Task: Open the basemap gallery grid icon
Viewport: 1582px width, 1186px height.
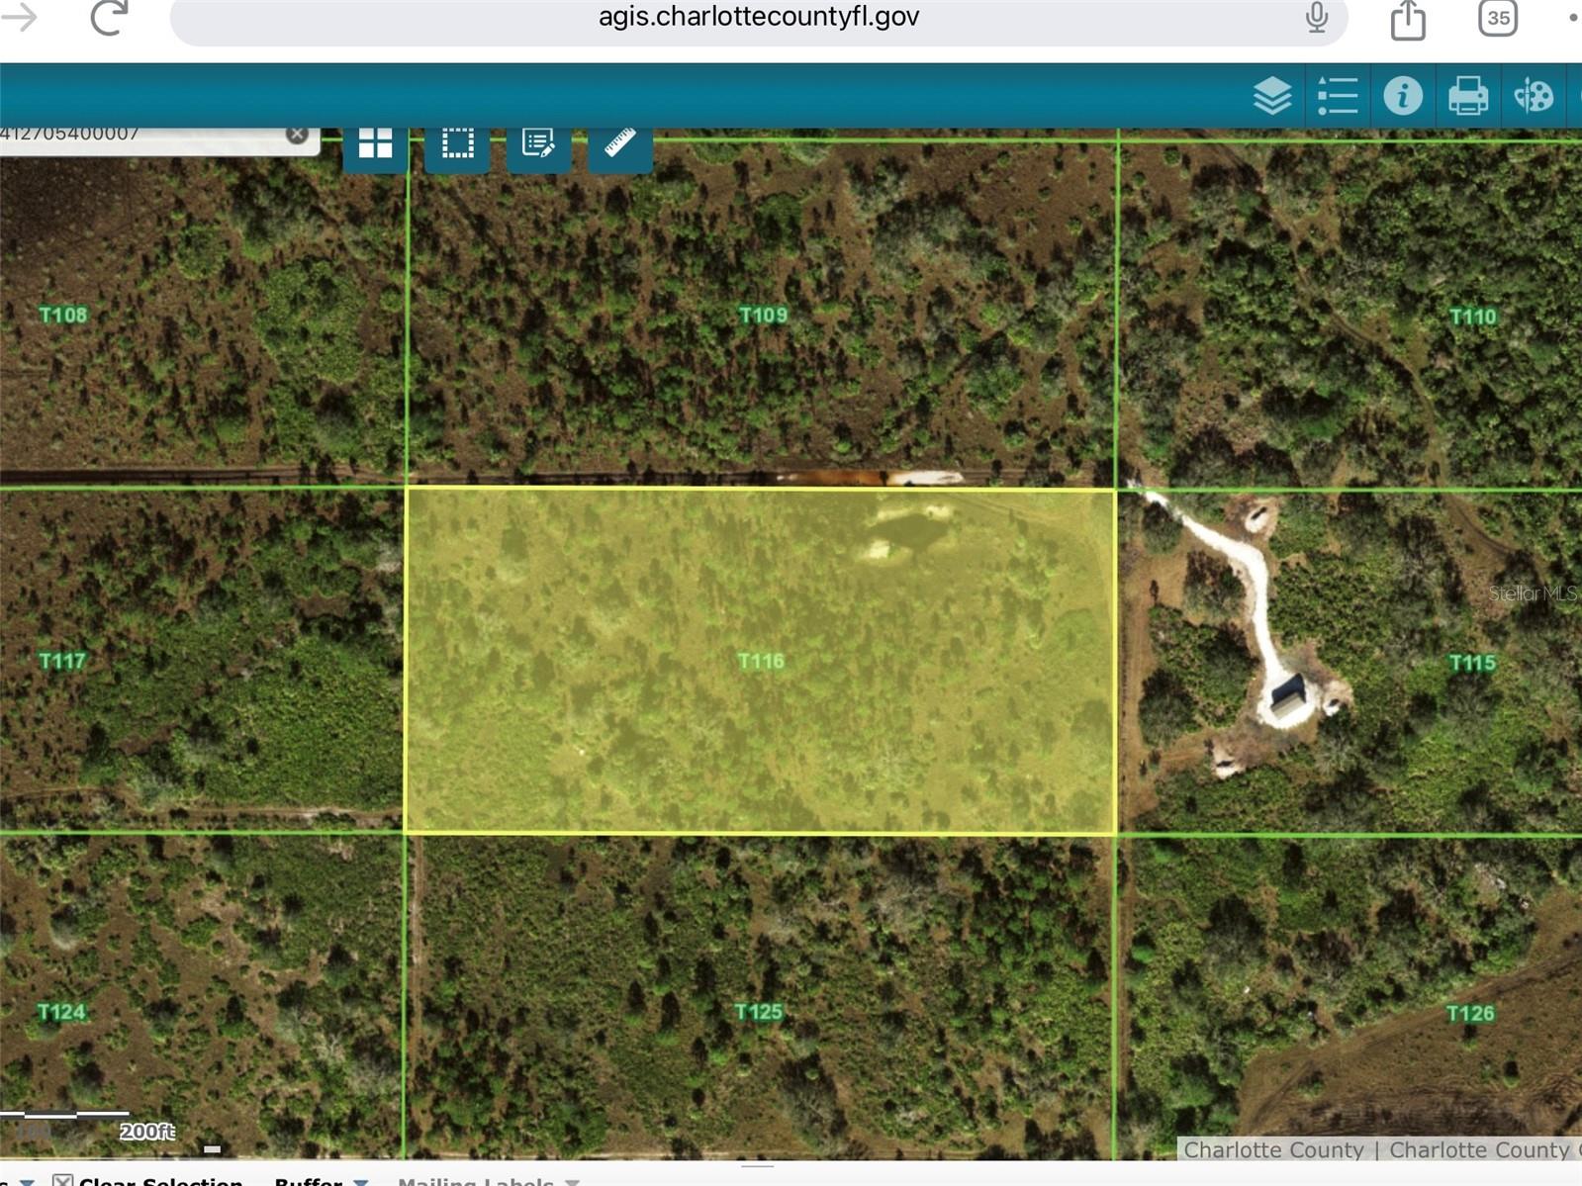Action: (375, 144)
